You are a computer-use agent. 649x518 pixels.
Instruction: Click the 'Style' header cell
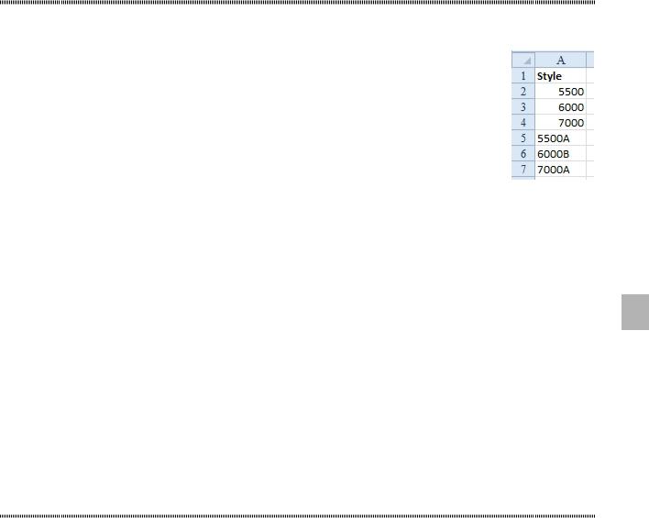561,76
